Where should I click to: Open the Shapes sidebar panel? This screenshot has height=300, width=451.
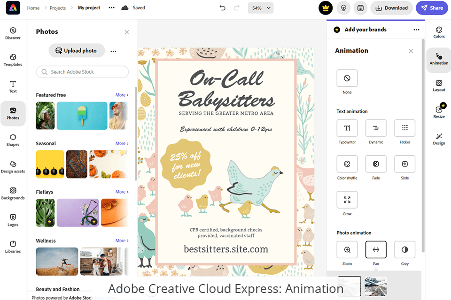tap(13, 140)
